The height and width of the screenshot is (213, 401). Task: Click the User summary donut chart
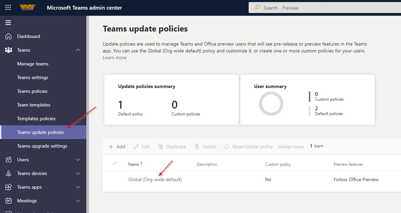pyautogui.click(x=271, y=103)
